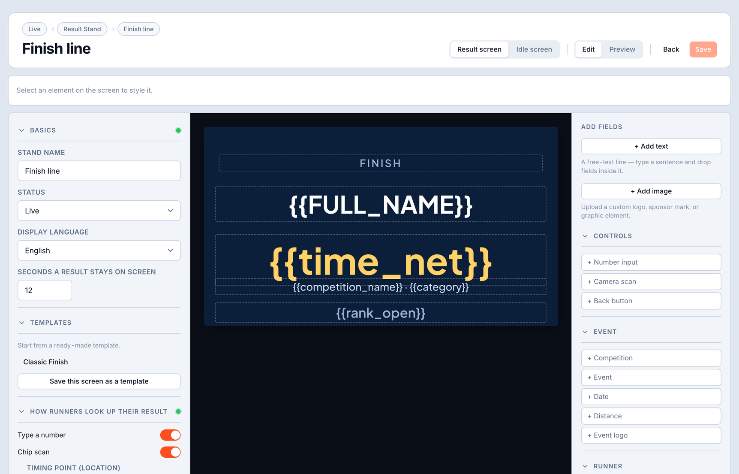Select the {{FULL_NAME}} element on canvas

(381, 204)
